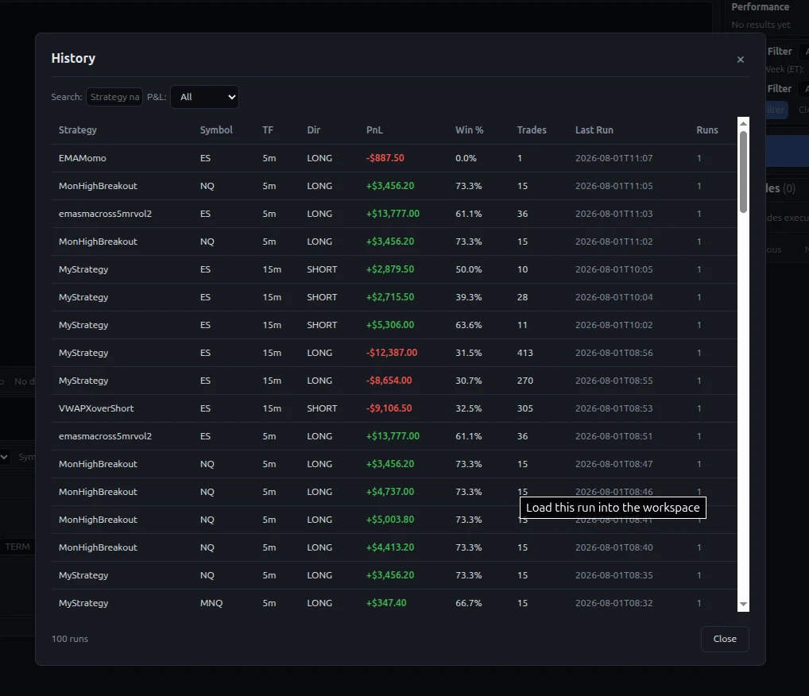This screenshot has height=696, width=809.
Task: Click the +$4,737.00 PnL cell
Action: click(390, 492)
